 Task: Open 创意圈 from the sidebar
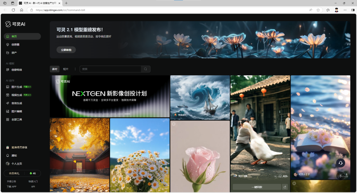tap(16, 45)
